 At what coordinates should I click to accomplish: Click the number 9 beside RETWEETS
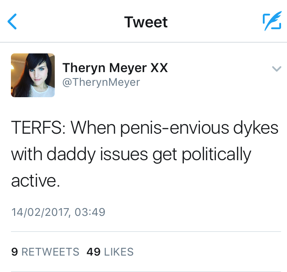point(14,251)
